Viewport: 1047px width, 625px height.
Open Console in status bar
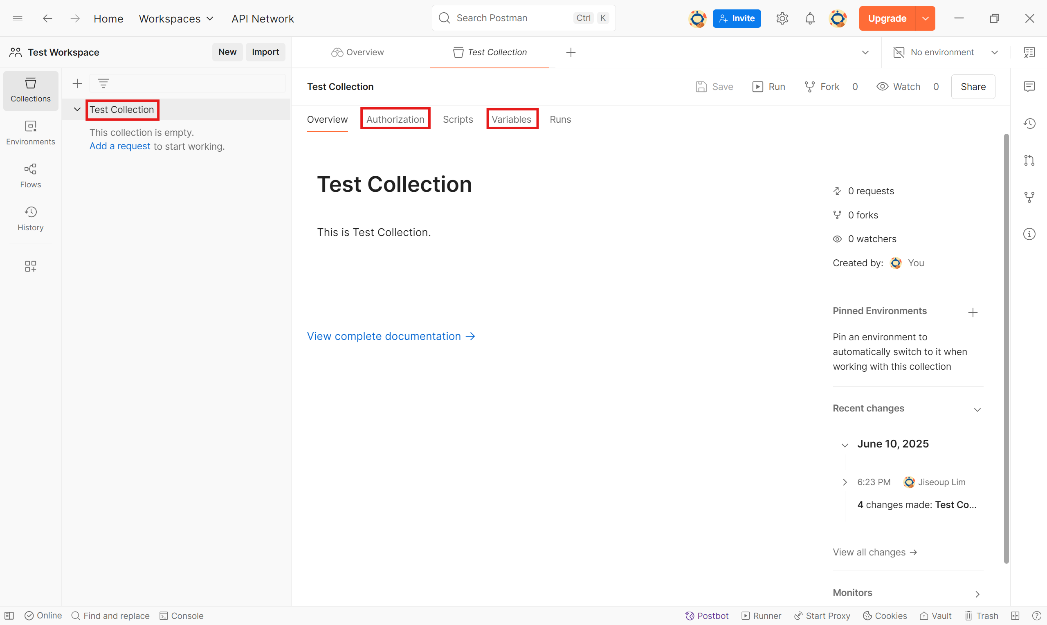point(182,616)
